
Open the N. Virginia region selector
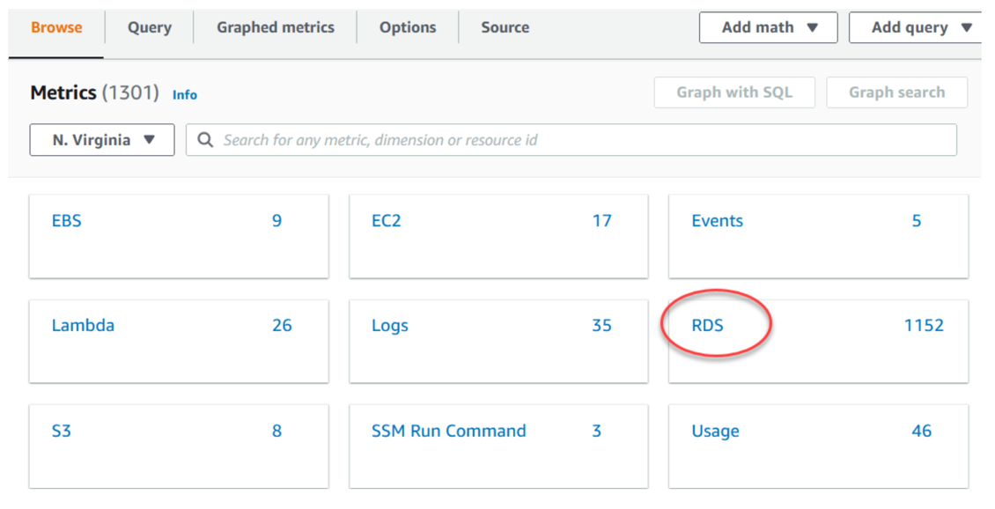point(101,139)
